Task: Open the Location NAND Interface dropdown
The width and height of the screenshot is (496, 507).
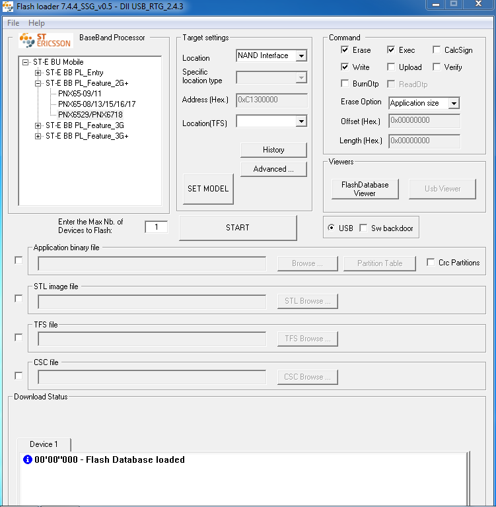Action: pyautogui.click(x=301, y=55)
